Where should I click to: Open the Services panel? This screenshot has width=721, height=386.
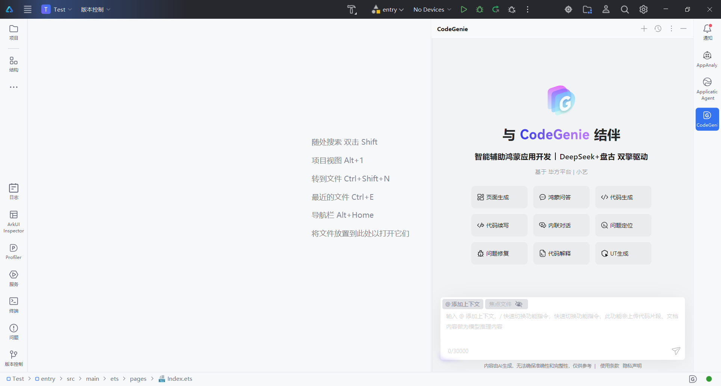[x=14, y=278]
